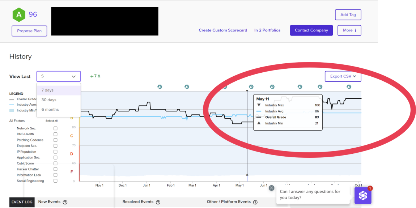The width and height of the screenshot is (416, 208).
Task: Toggle the DNS Health checkbox
Action: click(x=55, y=134)
